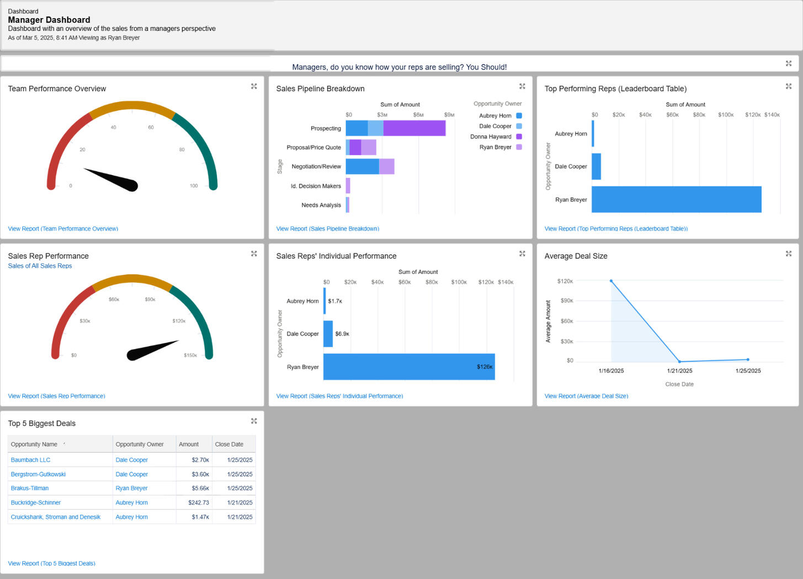Open the Baumbach LLC opportunity
803x579 pixels.
point(30,460)
